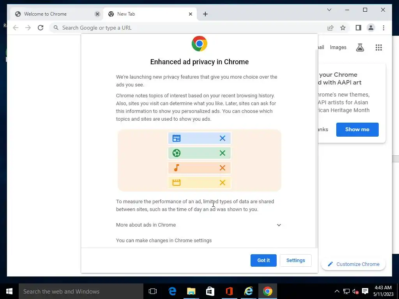Open the Images link
Viewport: 399px width, 299px height.
pyautogui.click(x=338, y=47)
